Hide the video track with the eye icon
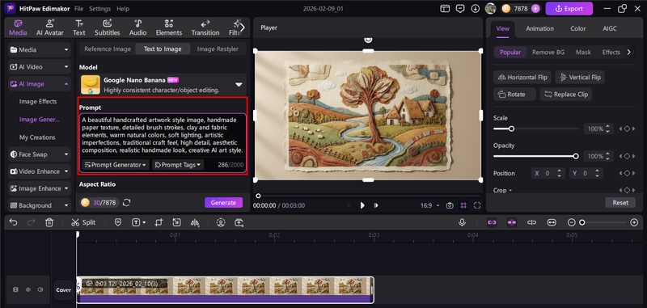The image size is (647, 308). tap(28, 290)
